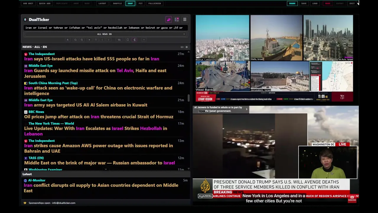
Task: Toggle the SNAP mode button
Action: [x=130, y=4]
